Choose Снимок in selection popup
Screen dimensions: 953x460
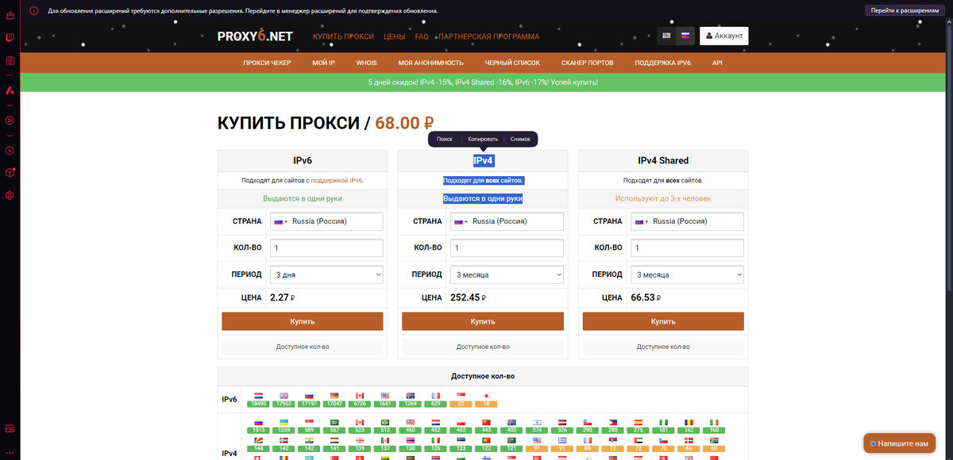(520, 139)
